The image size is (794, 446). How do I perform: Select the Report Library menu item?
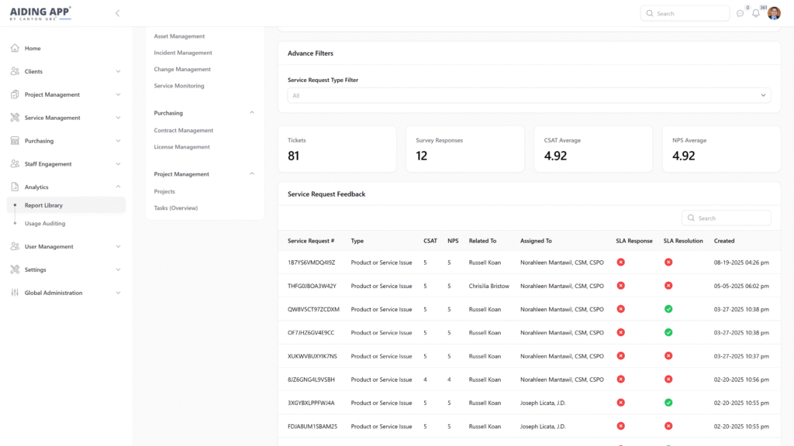pos(43,205)
